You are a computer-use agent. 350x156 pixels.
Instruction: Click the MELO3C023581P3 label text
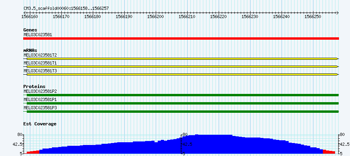click(x=40, y=108)
